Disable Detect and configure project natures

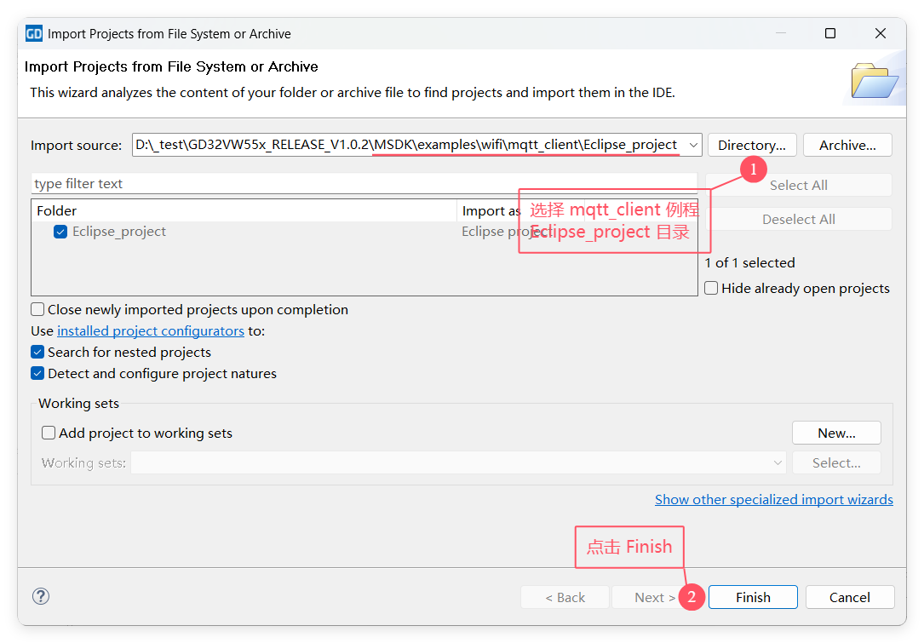tap(38, 374)
